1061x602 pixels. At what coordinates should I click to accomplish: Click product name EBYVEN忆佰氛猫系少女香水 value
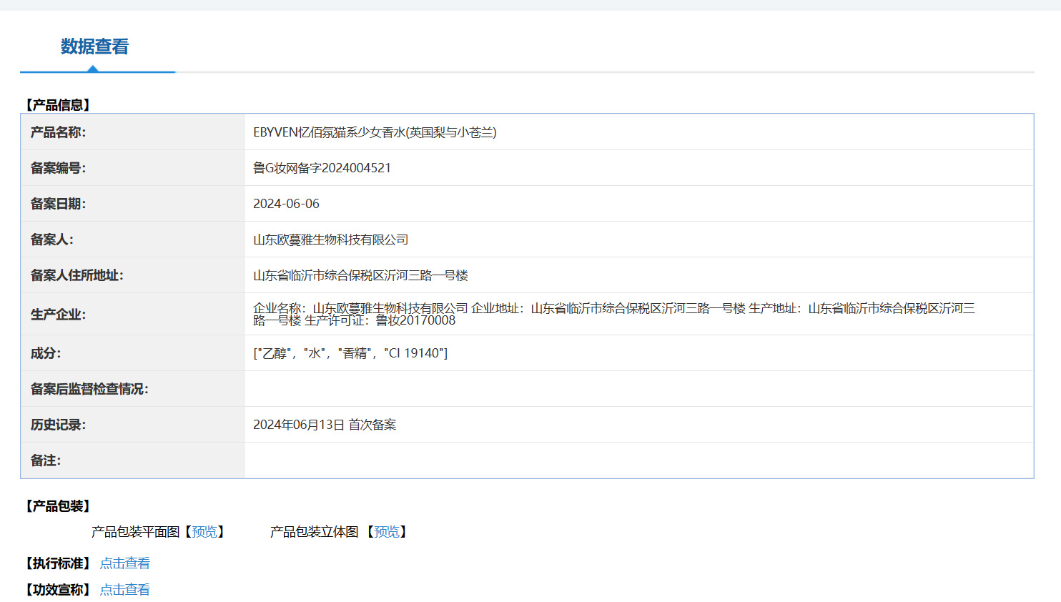pos(375,132)
